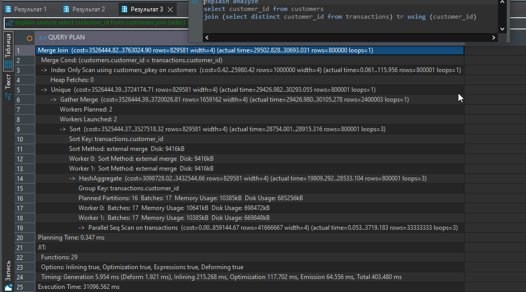
Task: Select the 'Workers Planned: 2' row
Action: click(249, 109)
